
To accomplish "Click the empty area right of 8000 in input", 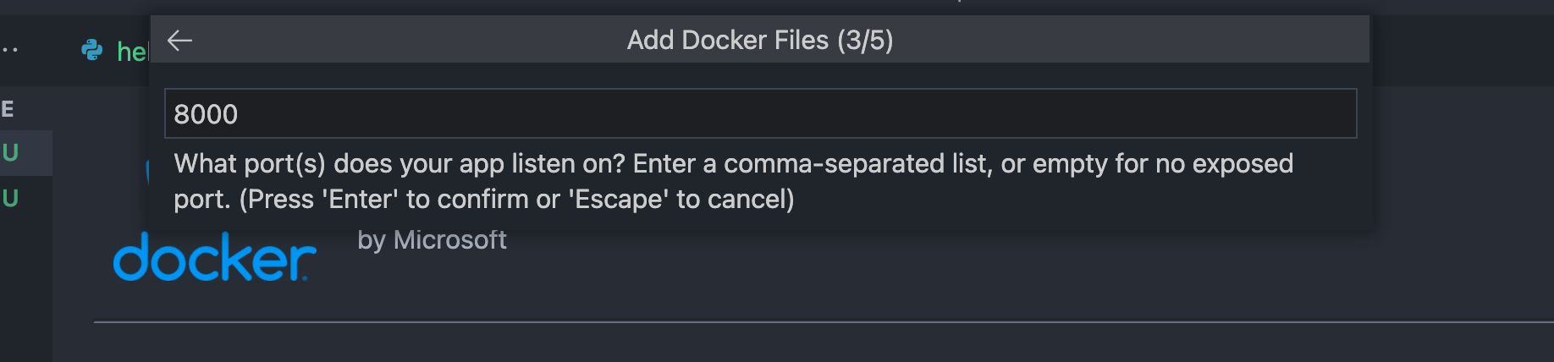I will (x=762, y=114).
